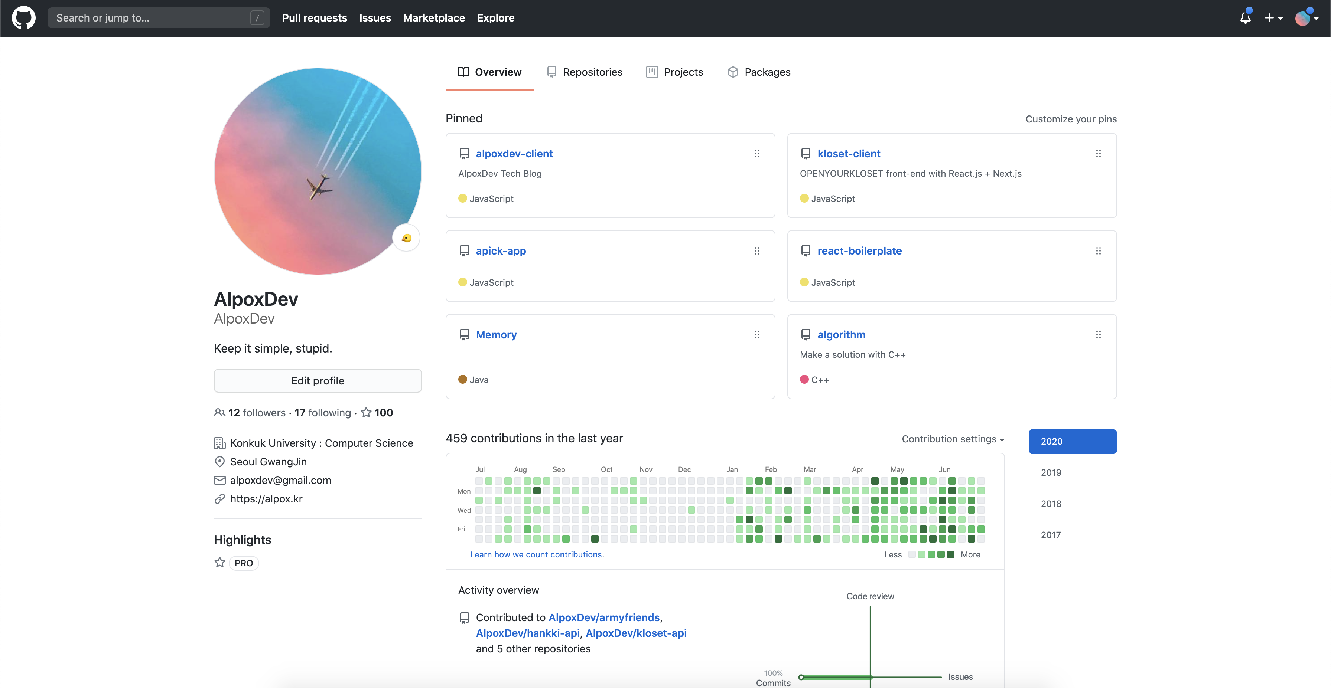Click the drag handle on react-boilerplate pin
This screenshot has width=1331, height=688.
1098,251
